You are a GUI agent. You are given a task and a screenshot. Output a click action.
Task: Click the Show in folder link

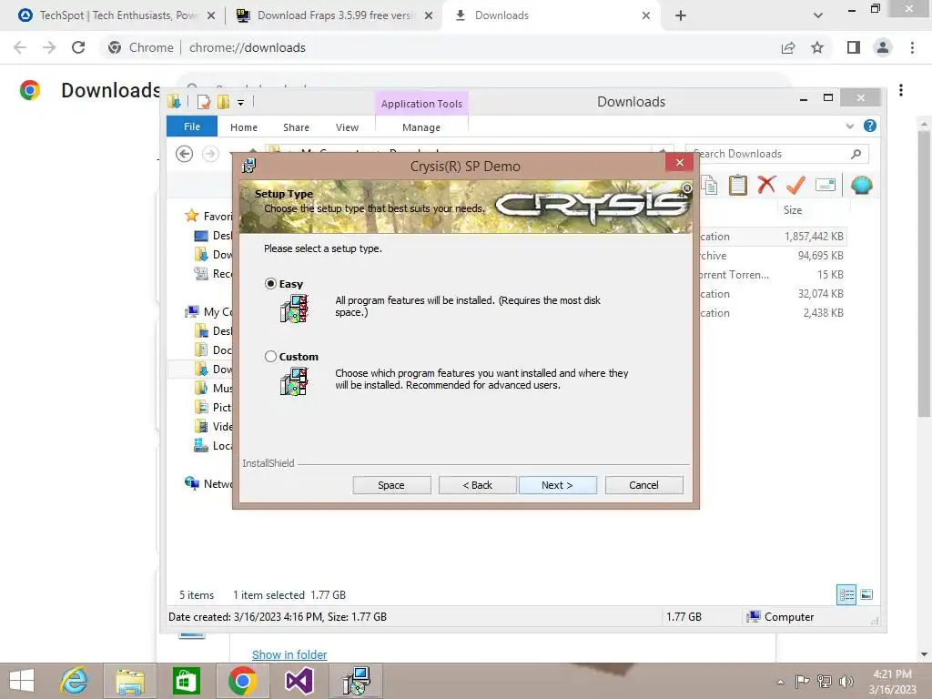coord(289,654)
